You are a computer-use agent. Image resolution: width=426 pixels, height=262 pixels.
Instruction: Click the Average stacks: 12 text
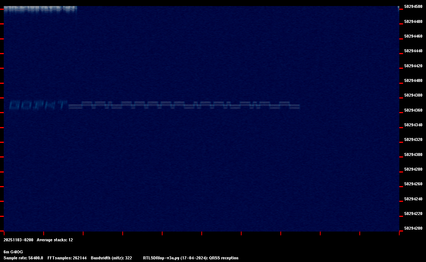pyautogui.click(x=55, y=240)
